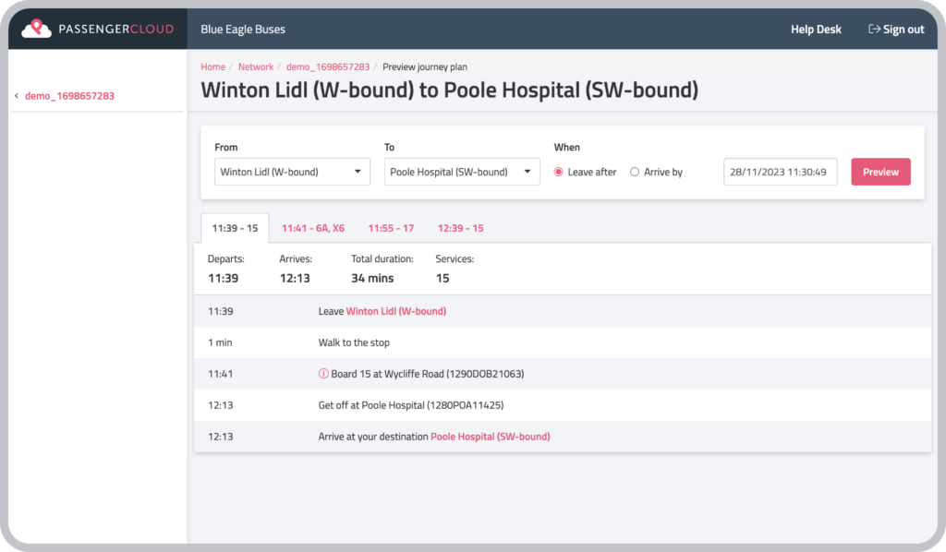Image resolution: width=946 pixels, height=552 pixels.
Task: Open the 12:39 - 15 journey tab
Action: pyautogui.click(x=460, y=228)
